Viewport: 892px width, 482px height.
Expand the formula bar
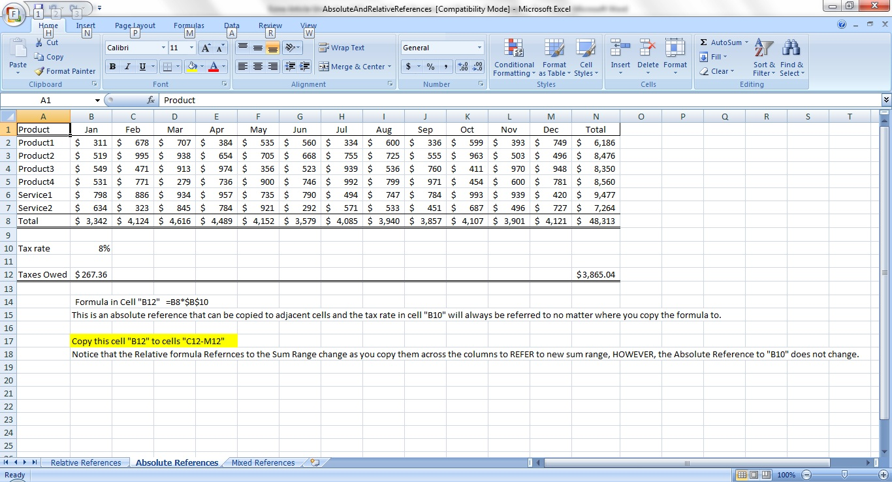pos(885,100)
